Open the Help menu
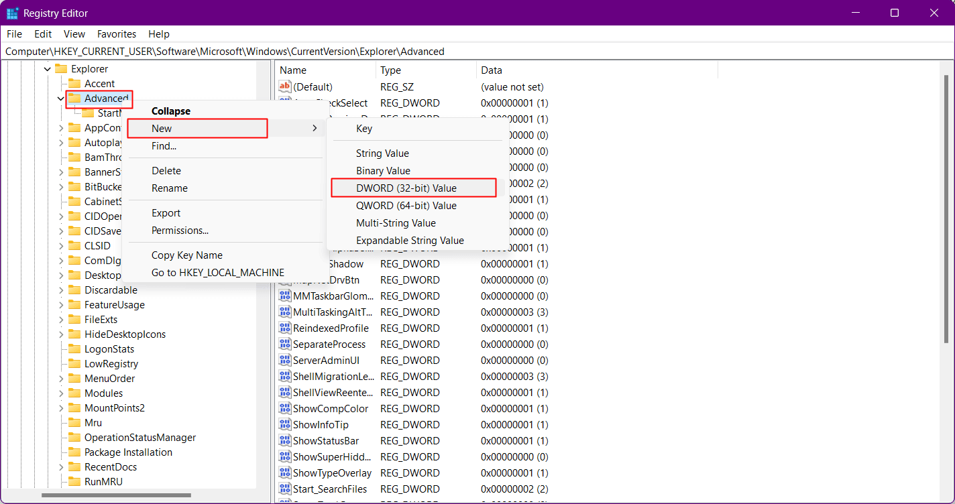 (159, 34)
